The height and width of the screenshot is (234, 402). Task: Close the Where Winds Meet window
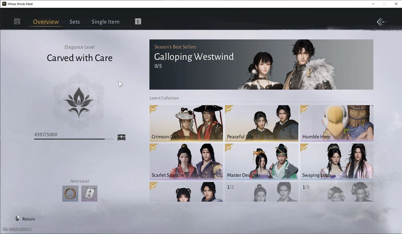coord(396,4)
